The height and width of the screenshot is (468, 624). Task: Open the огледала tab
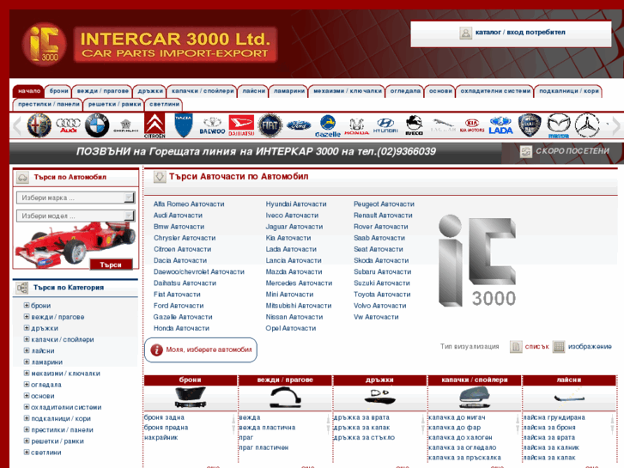(405, 91)
